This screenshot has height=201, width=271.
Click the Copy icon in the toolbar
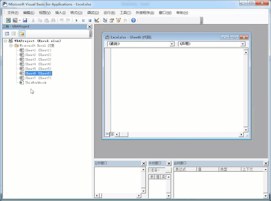tap(40, 20)
